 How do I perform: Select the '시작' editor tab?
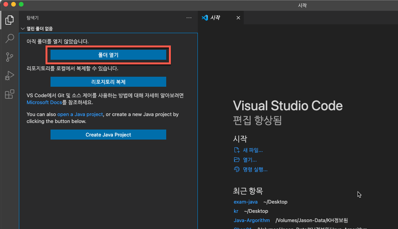coord(220,18)
